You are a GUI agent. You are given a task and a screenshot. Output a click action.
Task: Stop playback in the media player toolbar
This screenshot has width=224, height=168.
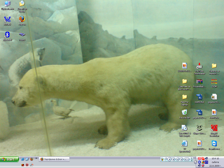[x=174, y=159]
